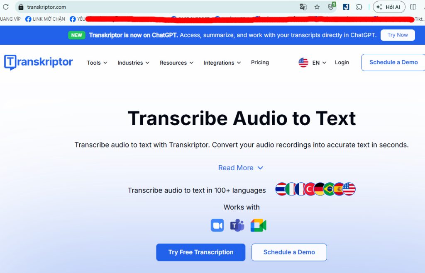Open LINK MỞ CHẶN Facebook bookmark
The width and height of the screenshot is (425, 273).
coord(45,19)
